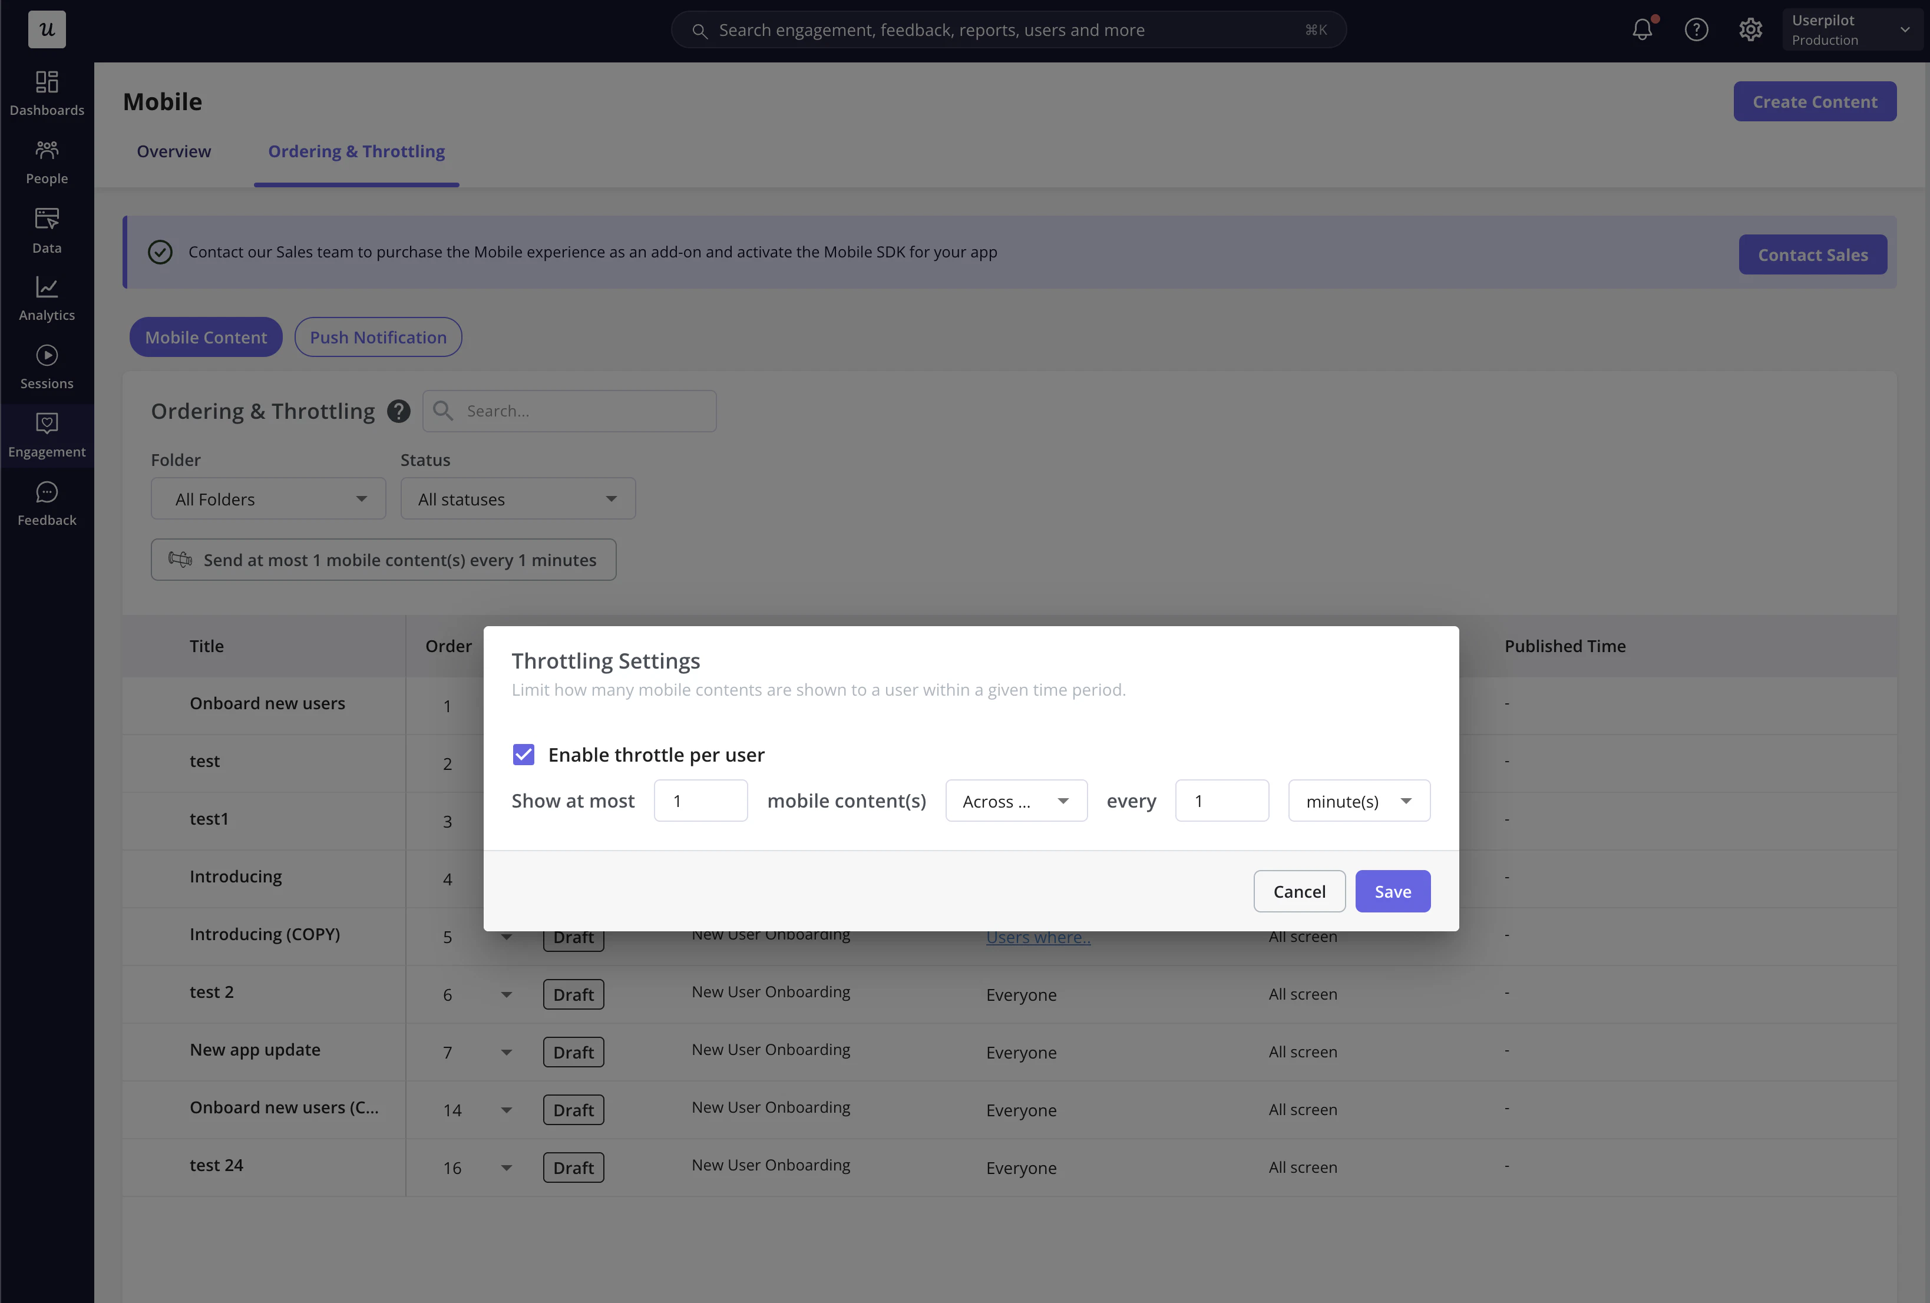Expand the Userpilot Production workspace switcher

1851,30
